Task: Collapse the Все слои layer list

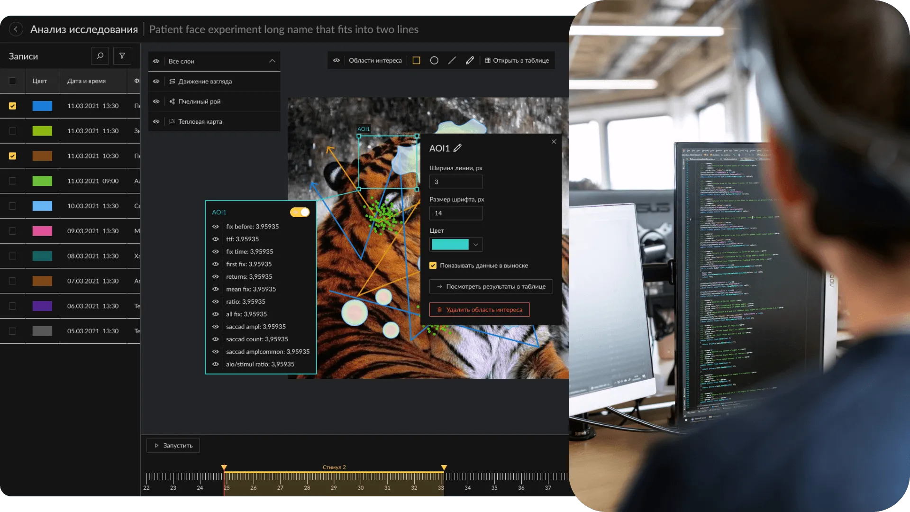Action: coord(272,61)
